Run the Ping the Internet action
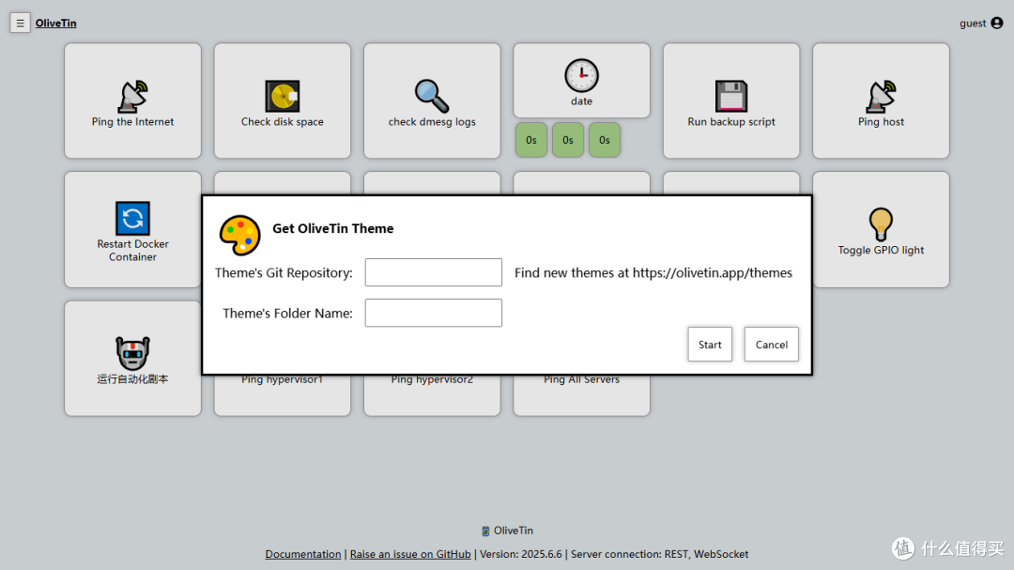The height and width of the screenshot is (570, 1014). [x=132, y=100]
